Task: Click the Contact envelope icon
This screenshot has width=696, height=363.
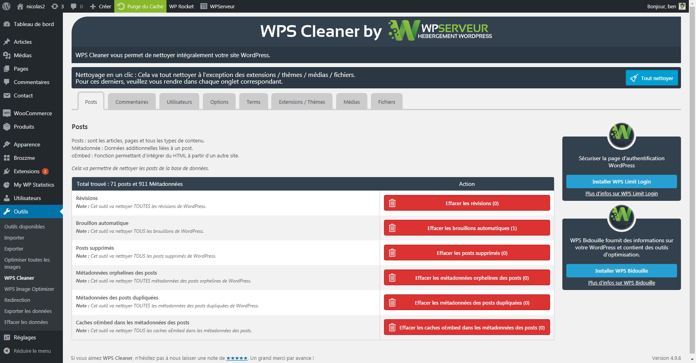Action: [x=7, y=95]
